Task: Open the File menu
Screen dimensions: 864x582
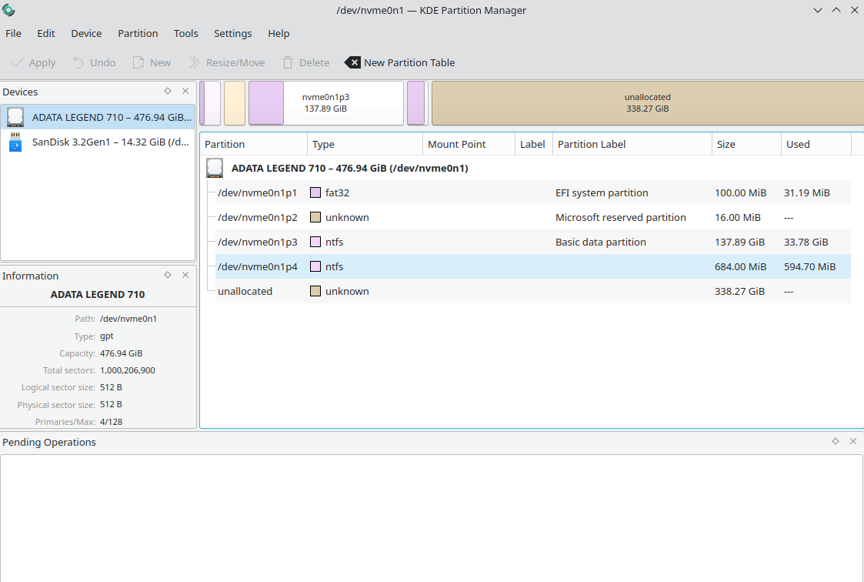Action: pyautogui.click(x=13, y=34)
